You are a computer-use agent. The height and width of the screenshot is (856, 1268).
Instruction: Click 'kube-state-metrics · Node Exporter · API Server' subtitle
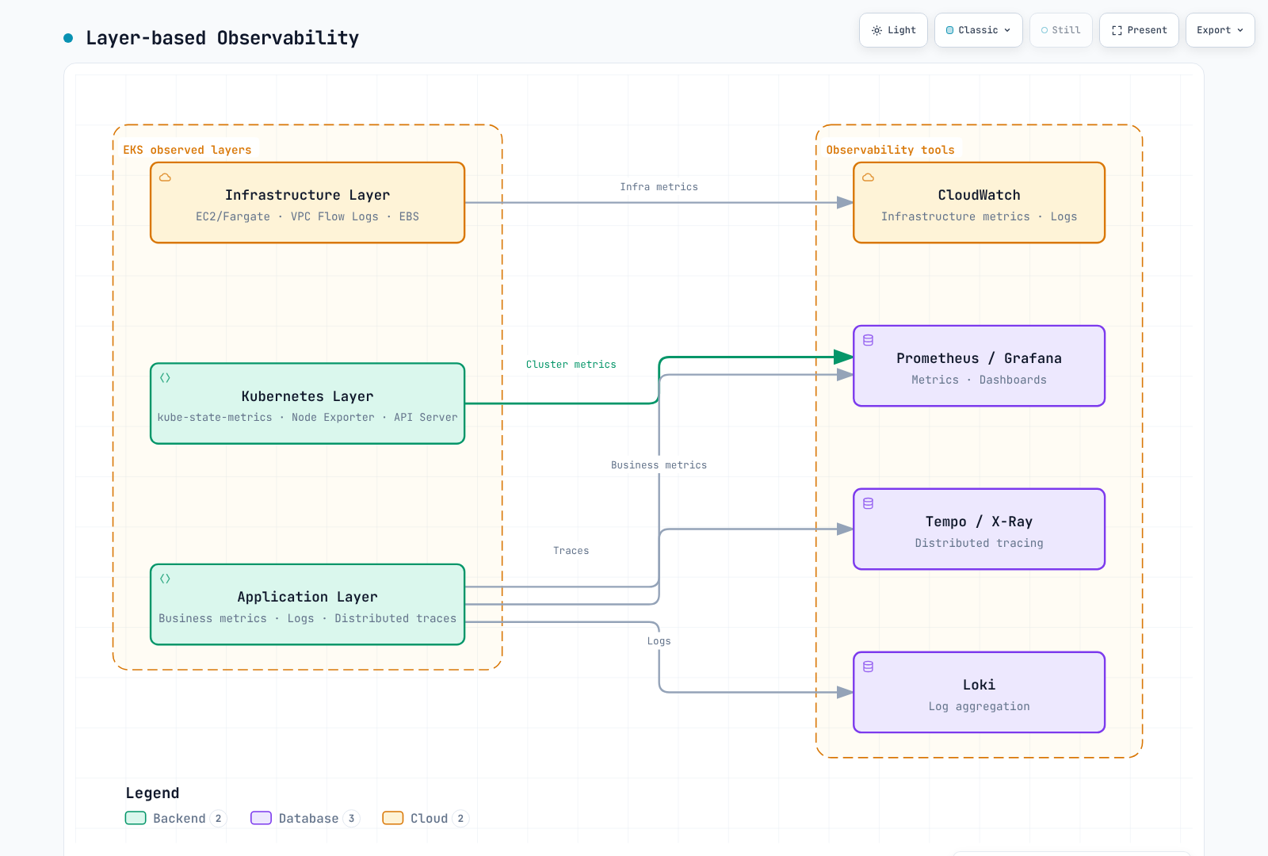pos(307,418)
